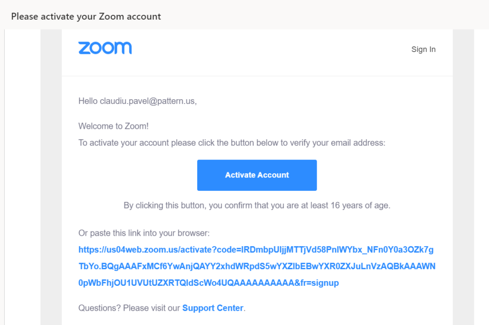
Task: Click URL line beginning with TbYo.BQgAAAFx
Action: (257, 266)
